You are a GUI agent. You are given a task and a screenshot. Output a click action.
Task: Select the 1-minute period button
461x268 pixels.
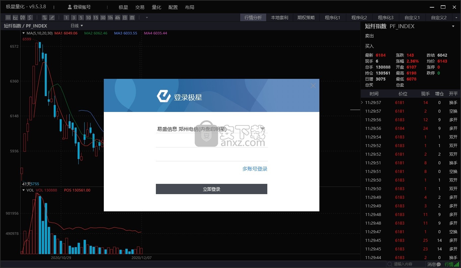point(66,18)
